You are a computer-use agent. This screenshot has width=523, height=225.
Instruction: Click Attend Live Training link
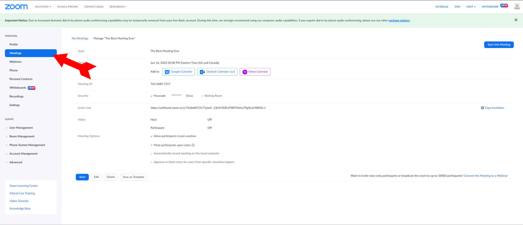tap(22, 193)
